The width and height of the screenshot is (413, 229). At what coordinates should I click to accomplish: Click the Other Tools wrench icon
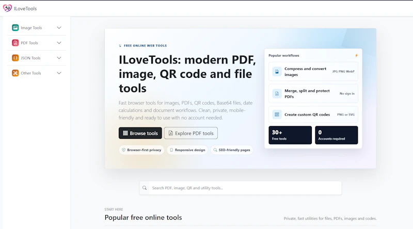15,73
